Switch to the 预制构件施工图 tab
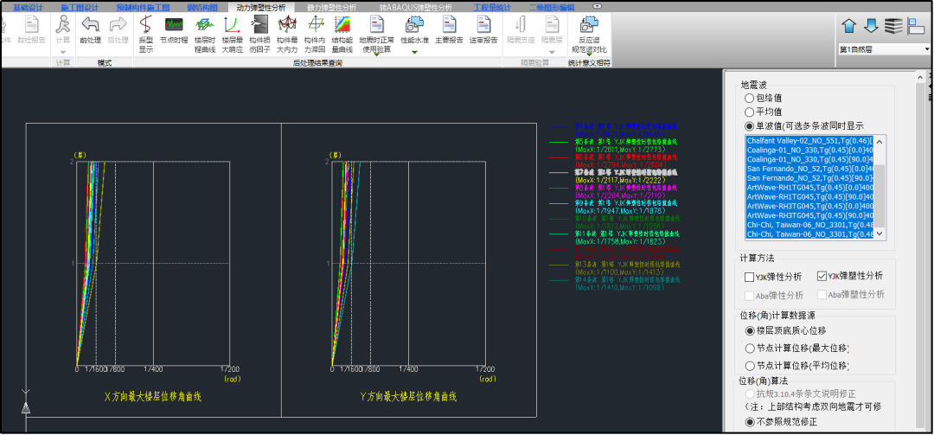This screenshot has height=435, width=934. 143,7
